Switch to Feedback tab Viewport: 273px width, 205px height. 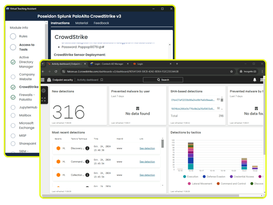101,23
